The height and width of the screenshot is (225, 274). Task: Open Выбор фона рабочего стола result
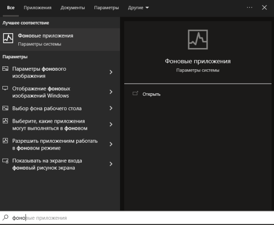pyautogui.click(x=60, y=108)
